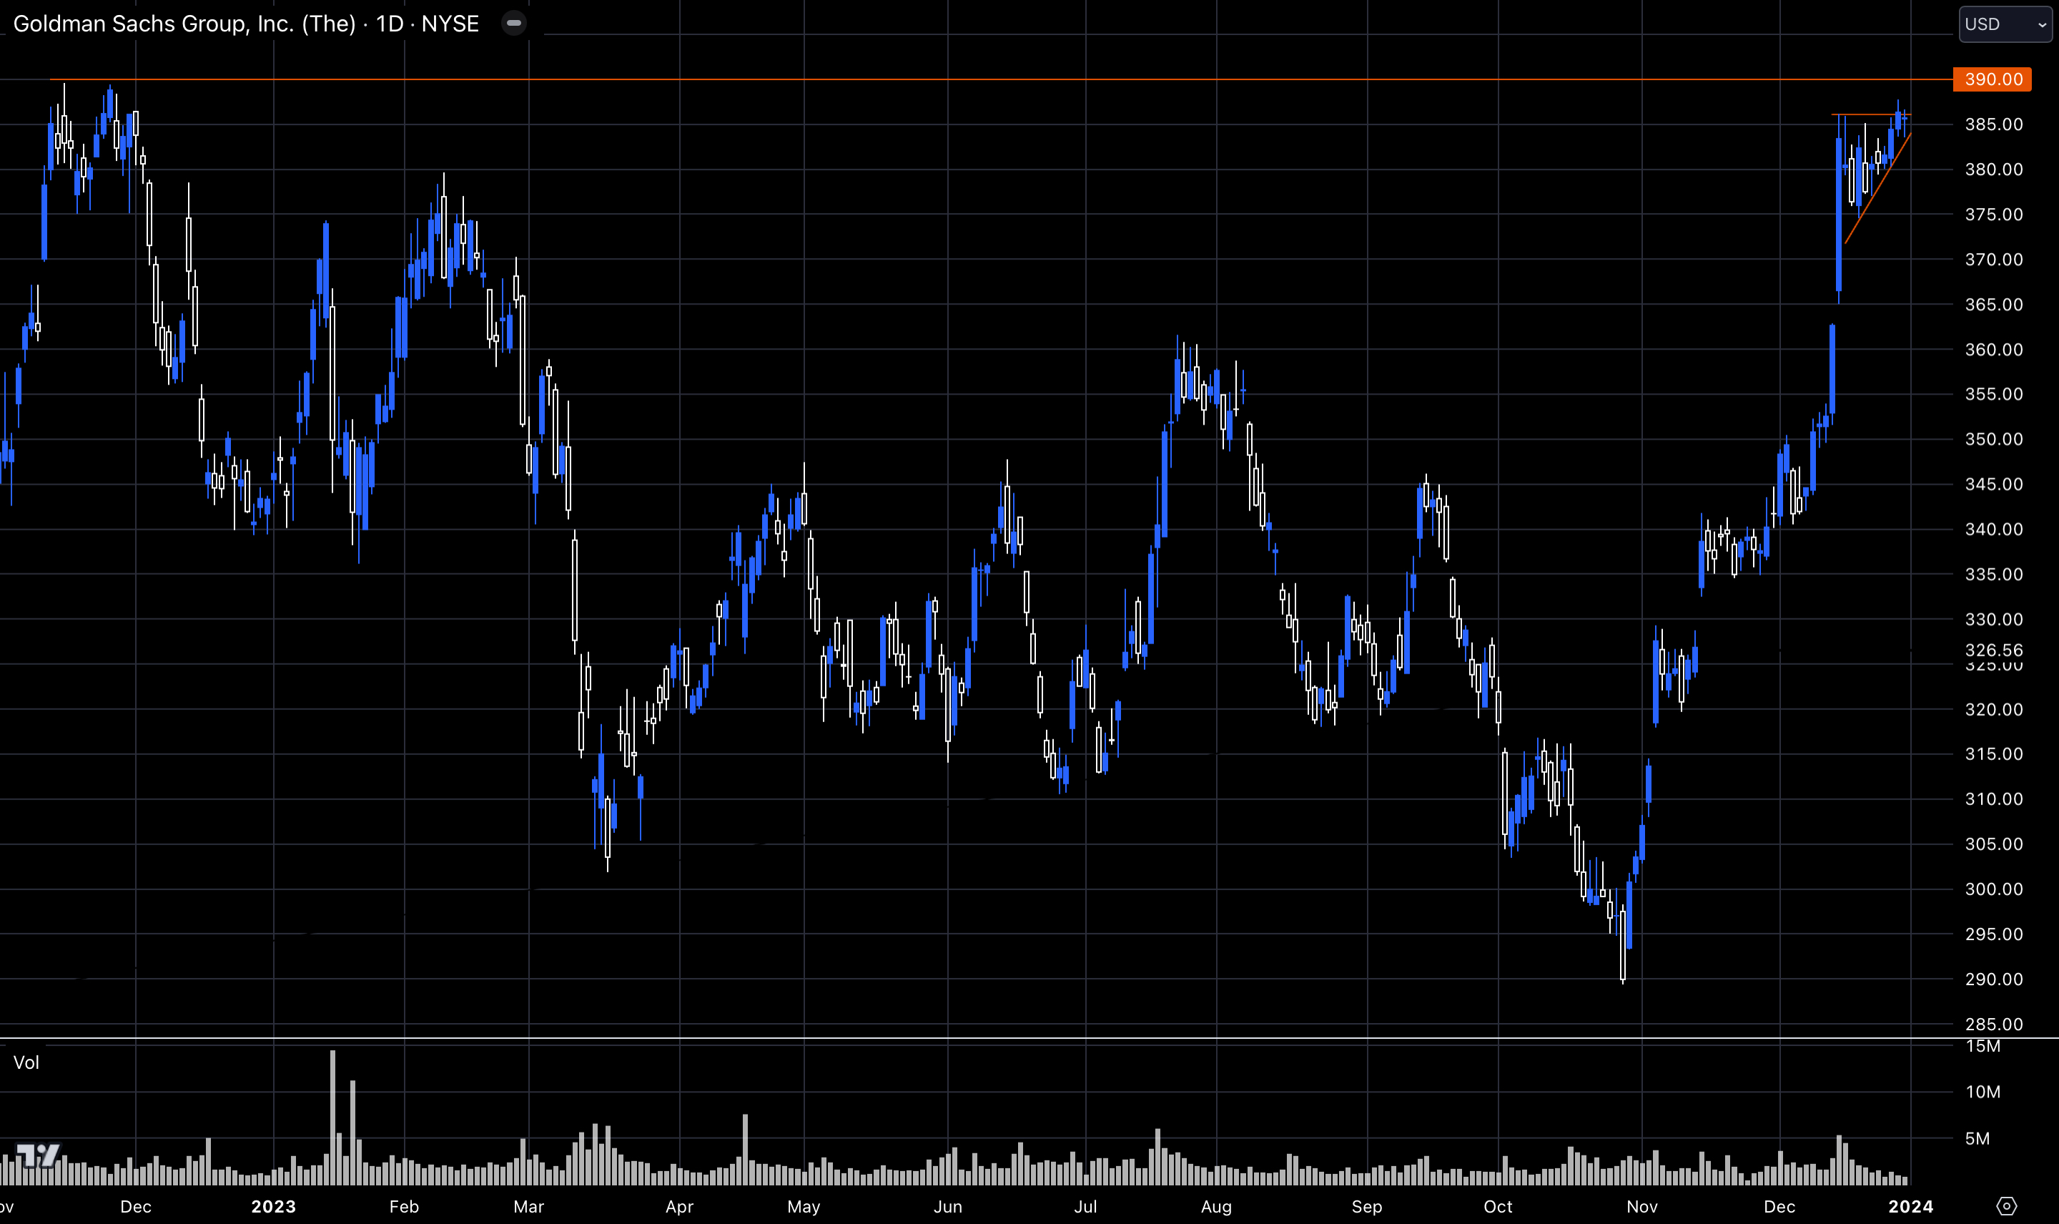The width and height of the screenshot is (2059, 1224).
Task: Select the orange 390.00 price line label
Action: pyautogui.click(x=1993, y=79)
